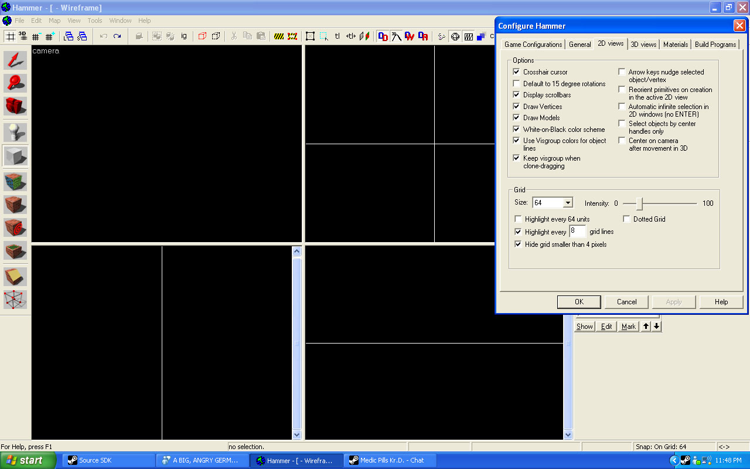This screenshot has height=469, width=750.
Task: Toggle the texture lock 'tl' icon
Action: (337, 36)
